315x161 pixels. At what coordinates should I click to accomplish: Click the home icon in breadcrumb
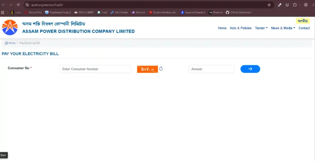6,43
